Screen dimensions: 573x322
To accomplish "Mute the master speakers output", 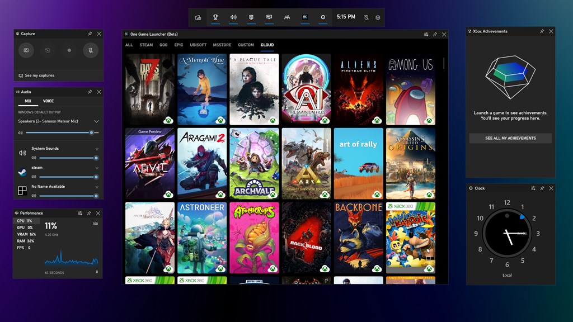I will click(x=21, y=132).
